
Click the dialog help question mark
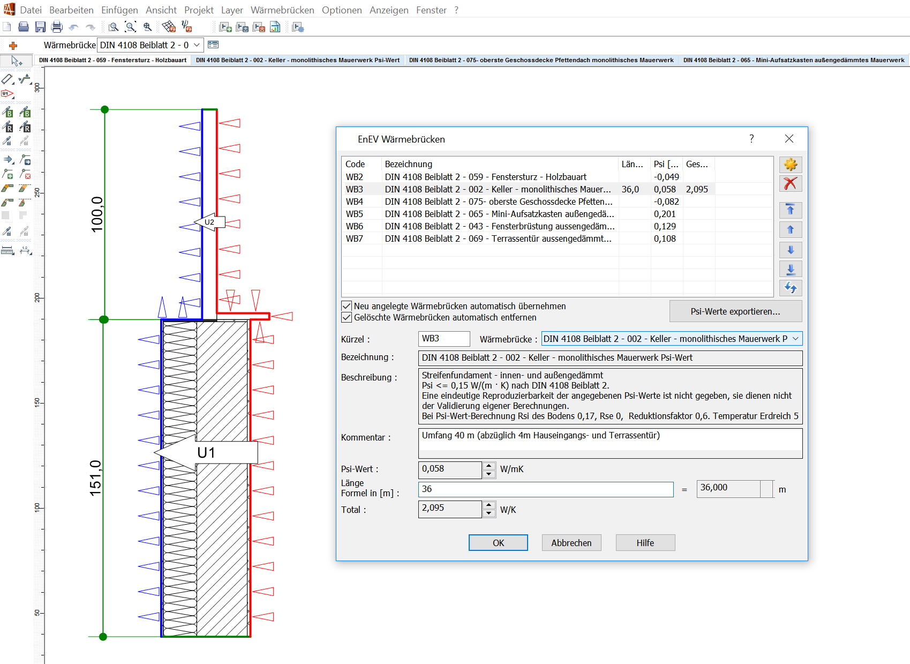point(751,139)
